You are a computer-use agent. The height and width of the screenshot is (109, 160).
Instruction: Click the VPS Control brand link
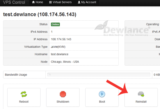coord(14,2)
